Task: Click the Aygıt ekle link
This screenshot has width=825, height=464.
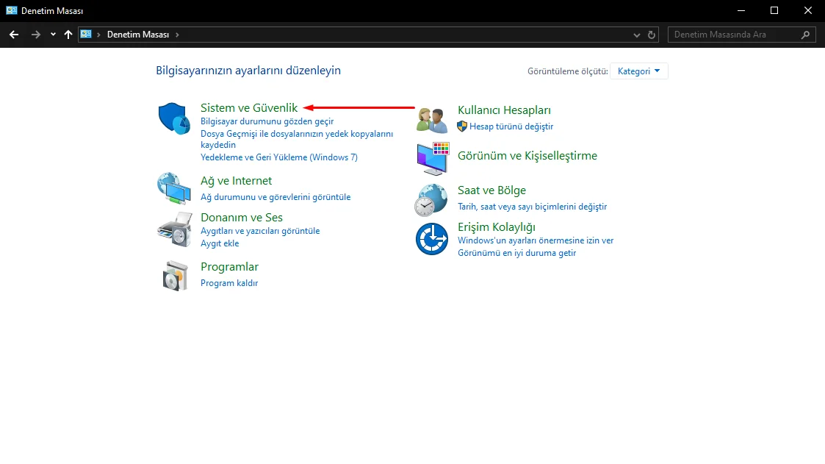Action: coord(220,243)
